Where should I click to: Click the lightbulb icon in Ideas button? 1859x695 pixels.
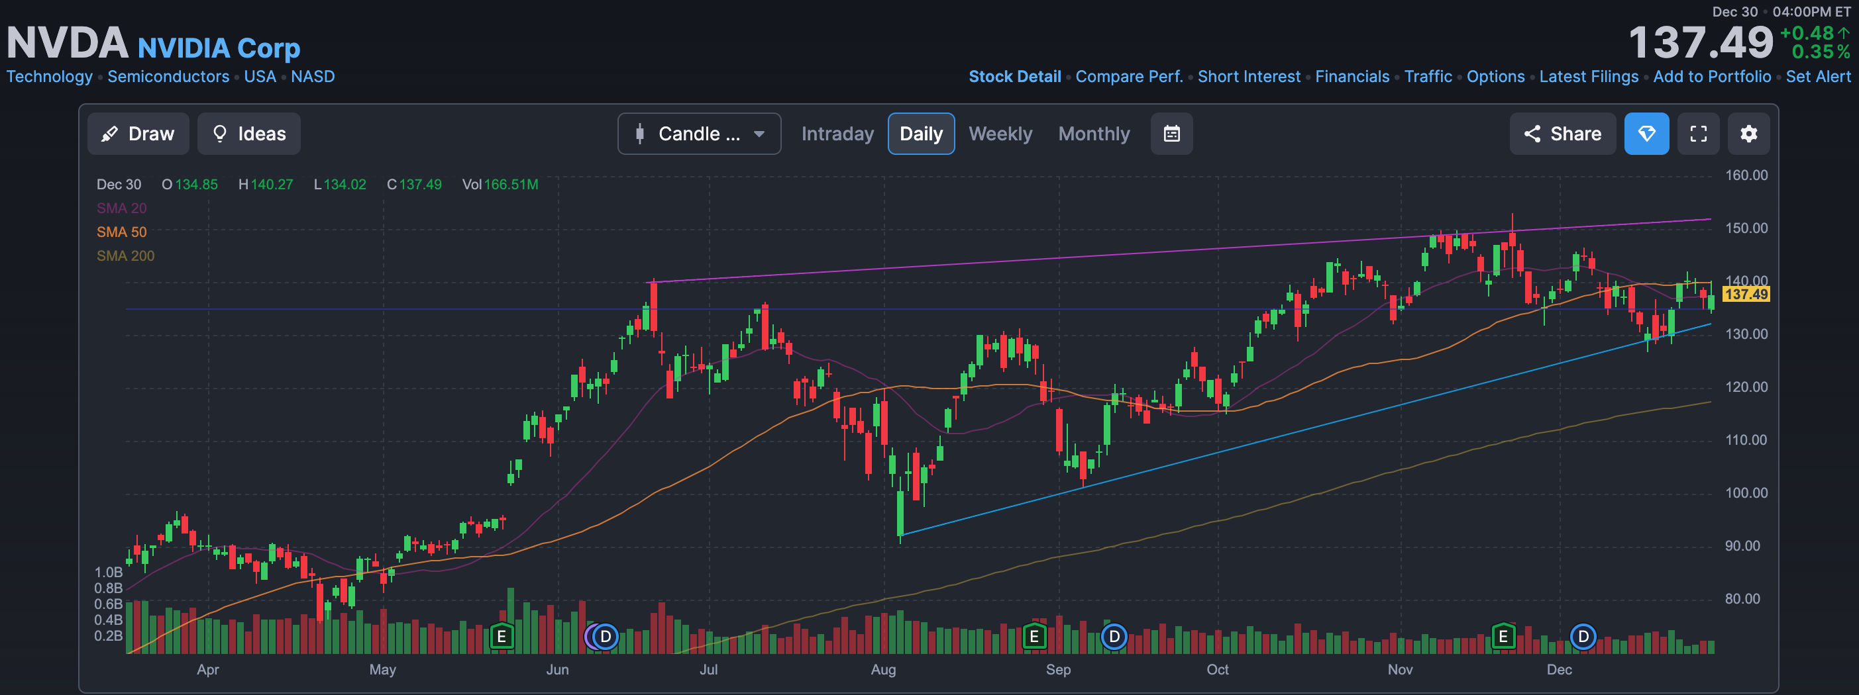(220, 134)
